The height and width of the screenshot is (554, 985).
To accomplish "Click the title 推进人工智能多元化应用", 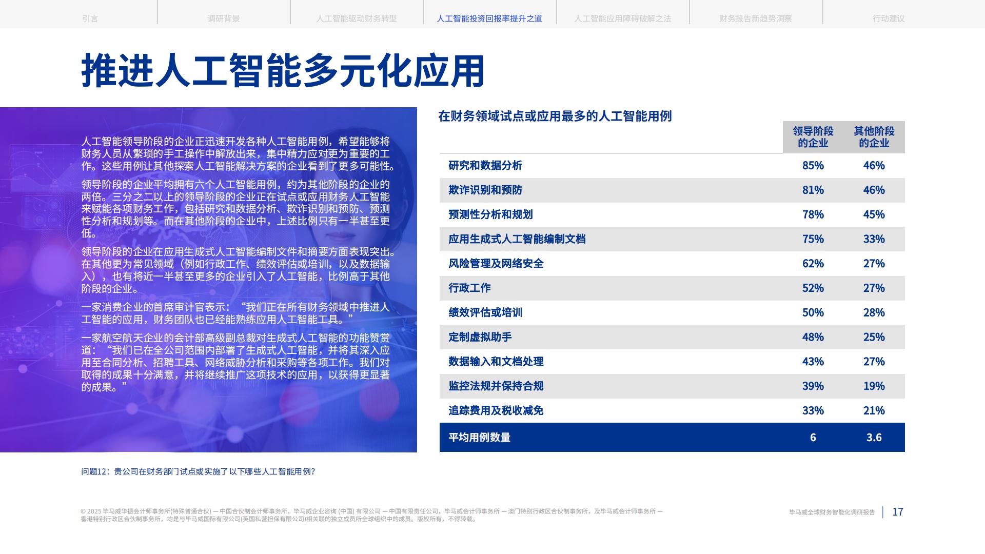I will (x=283, y=70).
